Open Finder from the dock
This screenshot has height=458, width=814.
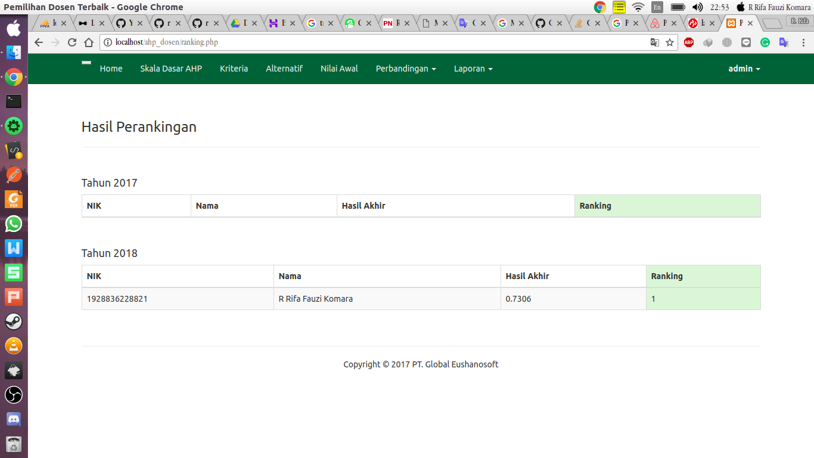(14, 52)
